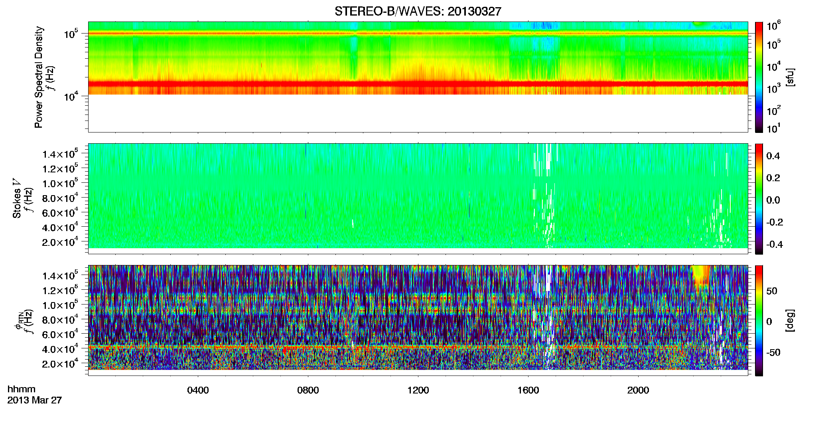Click the STEREO-B/WAVES: 20130327 plot title
Viewport: 836px width, 431px height.
pos(418,11)
